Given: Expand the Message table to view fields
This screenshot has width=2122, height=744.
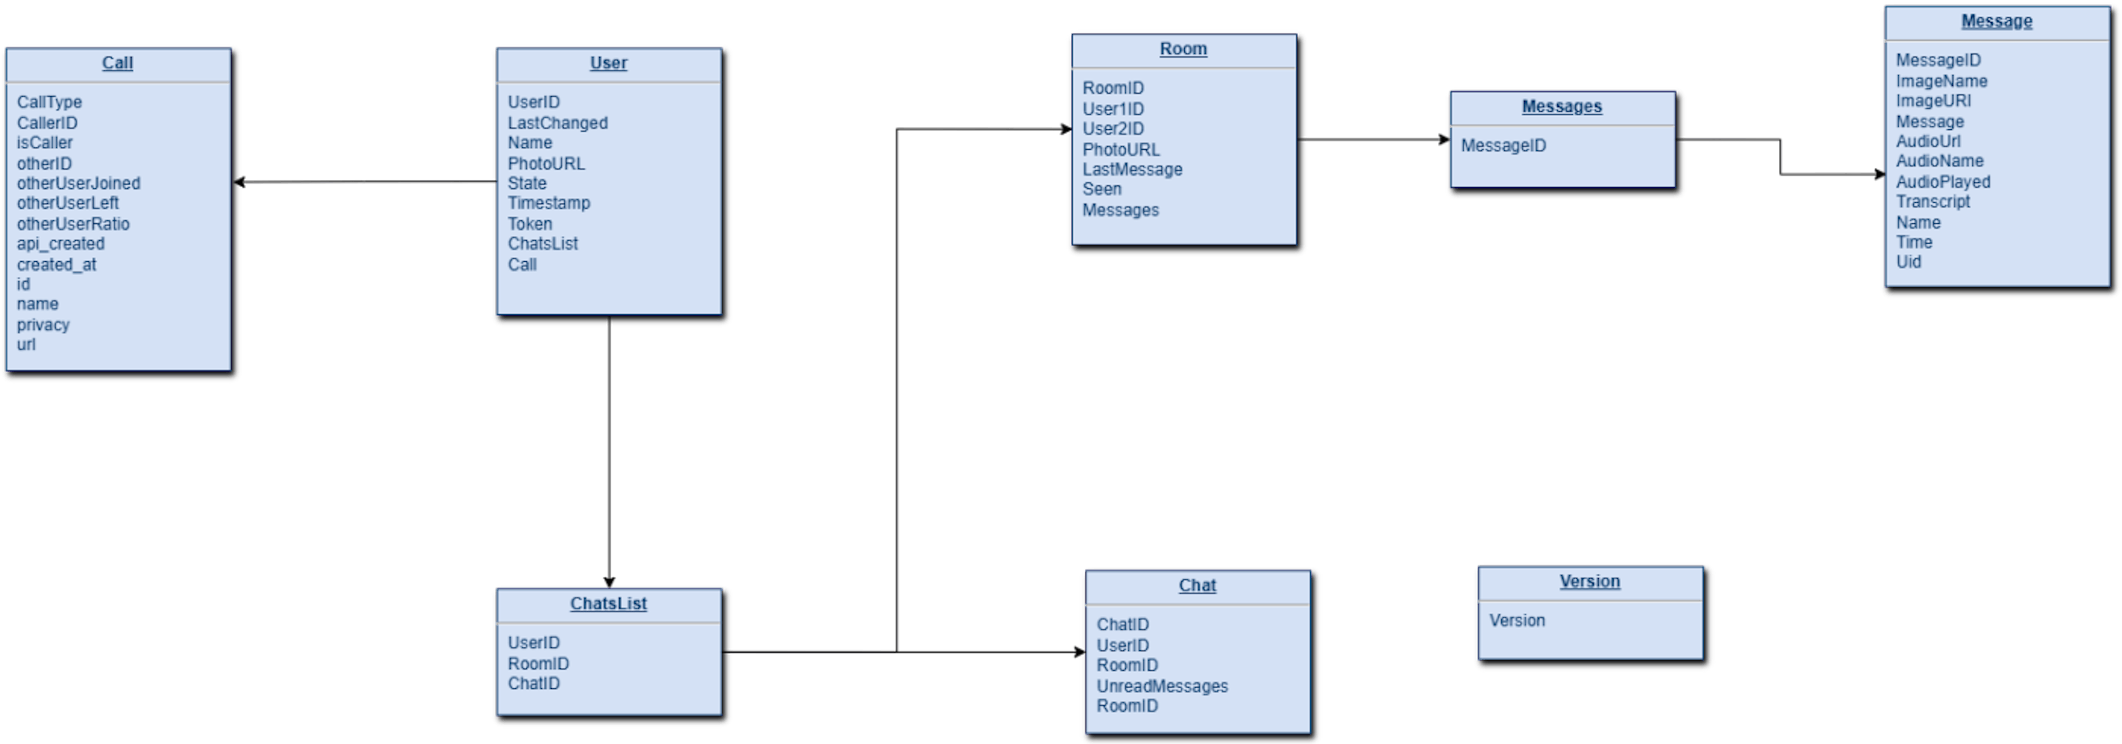Looking at the screenshot, I should click(x=1976, y=23).
